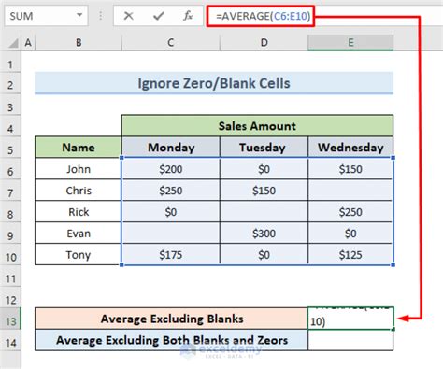
Task: Click the formula bar with =AVERAGE(C6:E10)
Action: (x=324, y=16)
